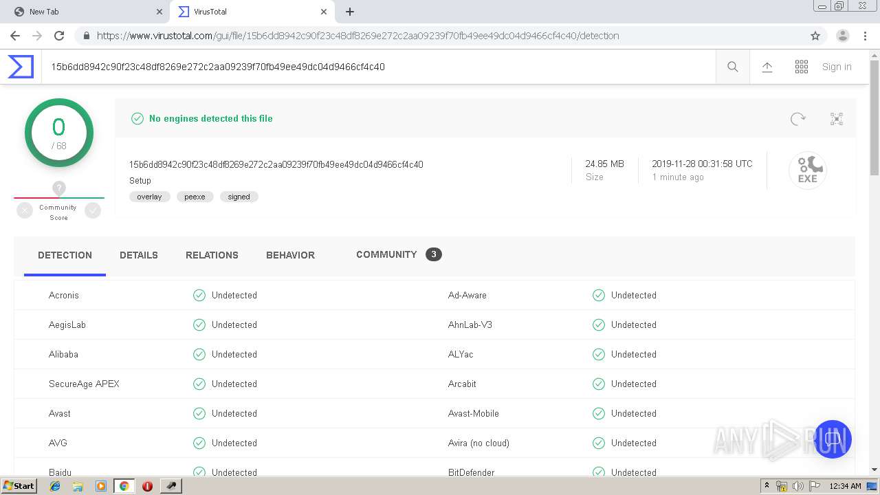Open a new browser tab
Screen dimensions: 880x495
click(350, 12)
